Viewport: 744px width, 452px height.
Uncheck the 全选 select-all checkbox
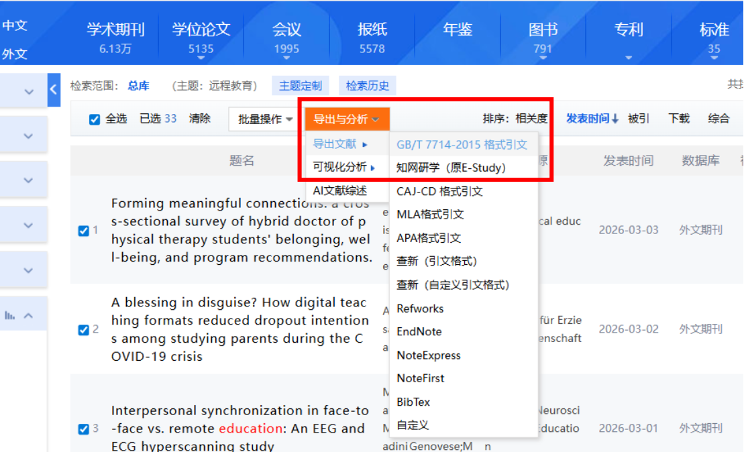pos(95,119)
